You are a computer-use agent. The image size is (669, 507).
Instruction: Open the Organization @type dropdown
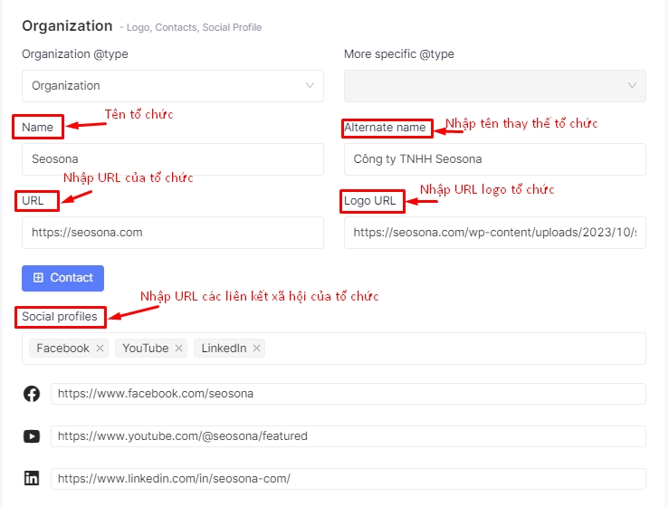click(173, 86)
